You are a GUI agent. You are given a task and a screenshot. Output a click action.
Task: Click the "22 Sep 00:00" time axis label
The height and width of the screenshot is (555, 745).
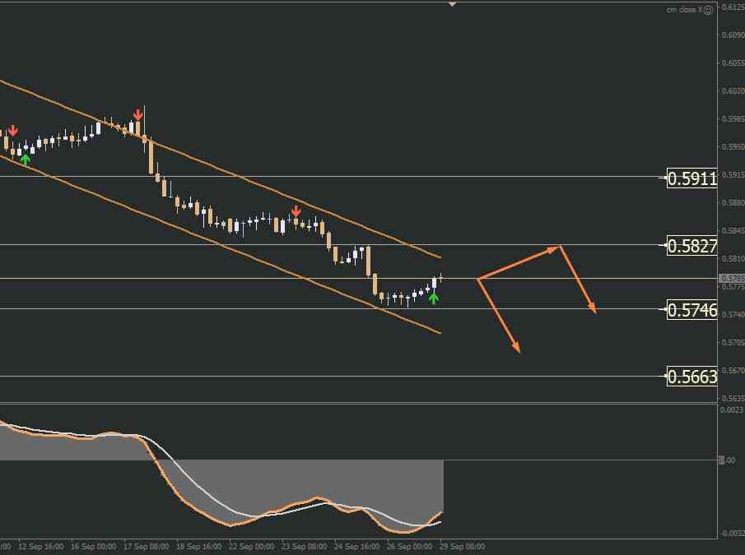click(x=251, y=547)
